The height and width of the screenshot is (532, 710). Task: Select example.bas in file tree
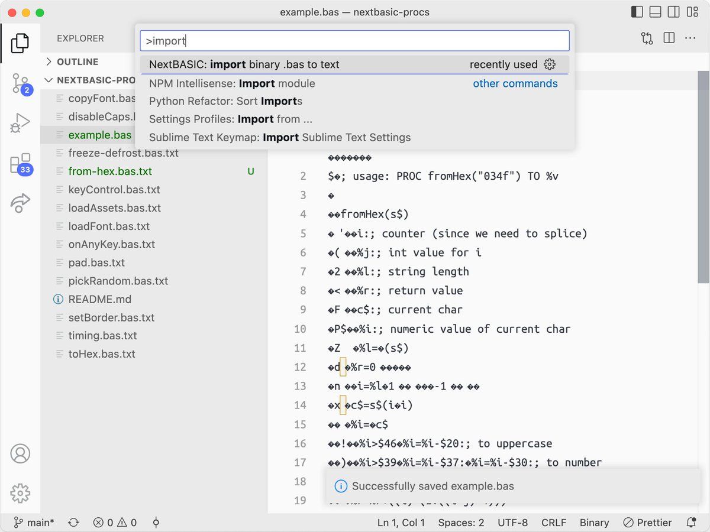pyautogui.click(x=100, y=135)
